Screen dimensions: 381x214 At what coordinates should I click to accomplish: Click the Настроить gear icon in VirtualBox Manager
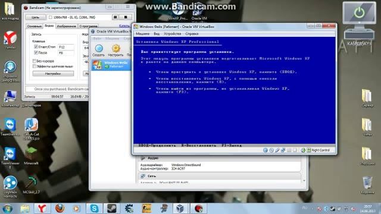(x=115, y=51)
